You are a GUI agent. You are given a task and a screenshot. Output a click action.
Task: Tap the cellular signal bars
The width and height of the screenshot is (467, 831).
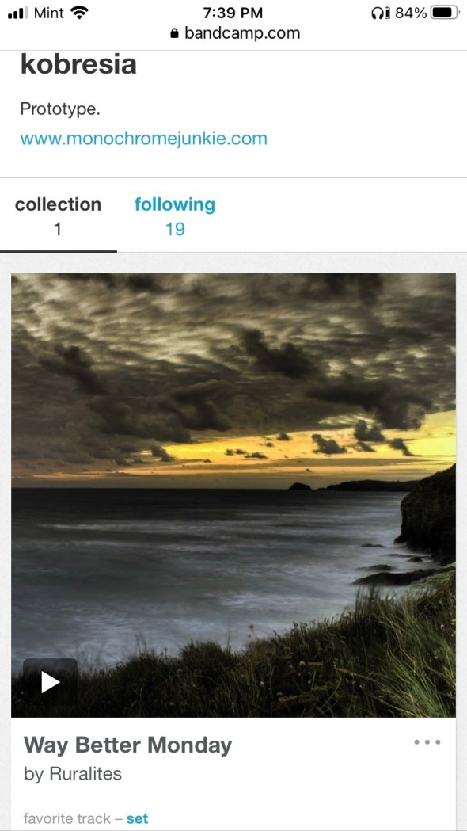point(18,13)
